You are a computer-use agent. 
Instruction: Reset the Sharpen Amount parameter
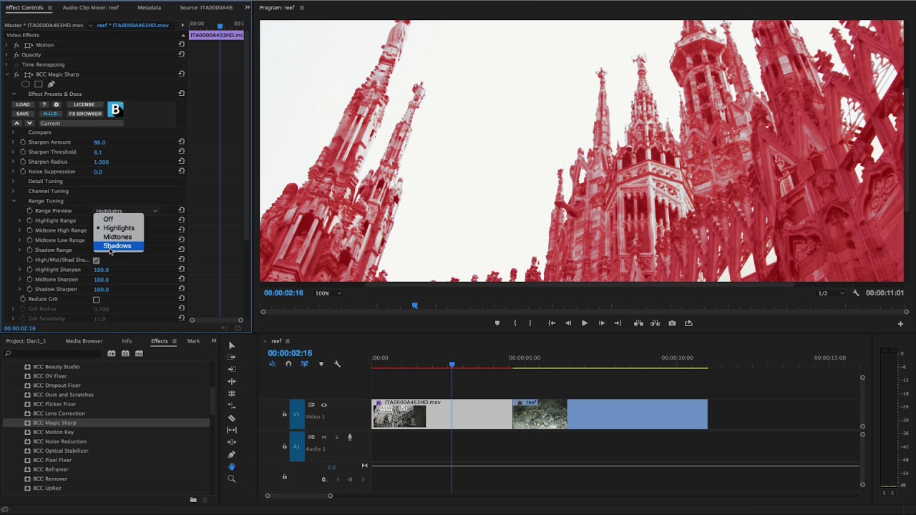(181, 142)
